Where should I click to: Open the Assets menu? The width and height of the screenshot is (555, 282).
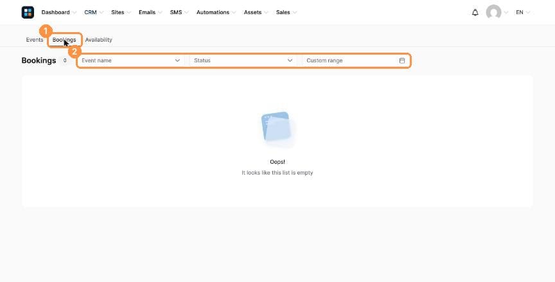pyautogui.click(x=256, y=12)
